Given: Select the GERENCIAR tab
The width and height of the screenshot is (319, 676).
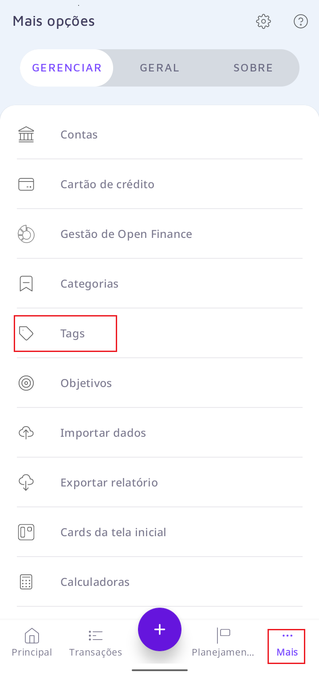Looking at the screenshot, I should (67, 68).
